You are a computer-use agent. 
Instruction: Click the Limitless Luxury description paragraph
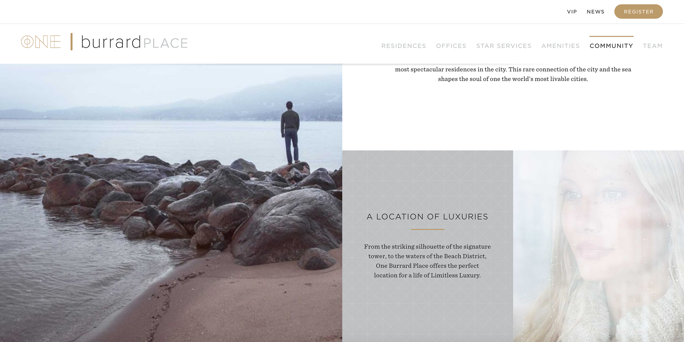[427, 261]
